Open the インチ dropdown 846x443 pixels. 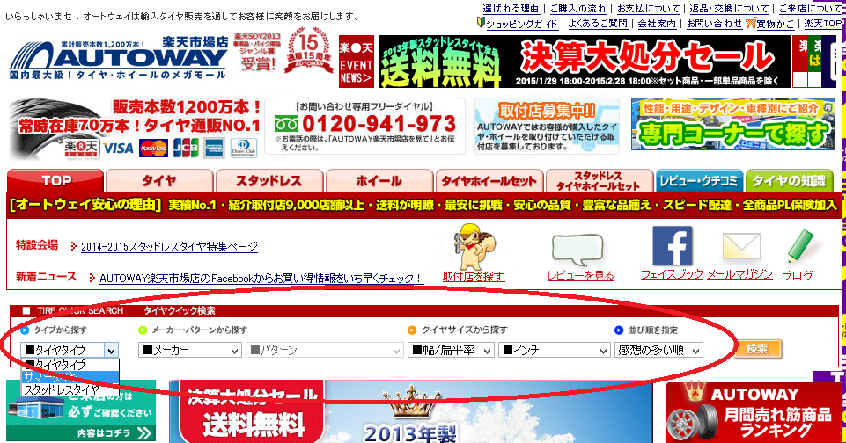[554, 351]
